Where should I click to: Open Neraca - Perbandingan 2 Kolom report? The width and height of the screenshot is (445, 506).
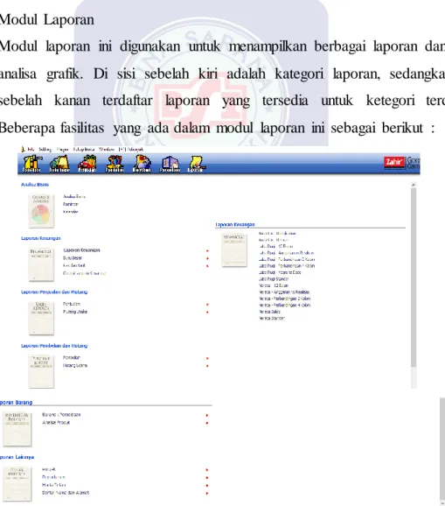(284, 299)
